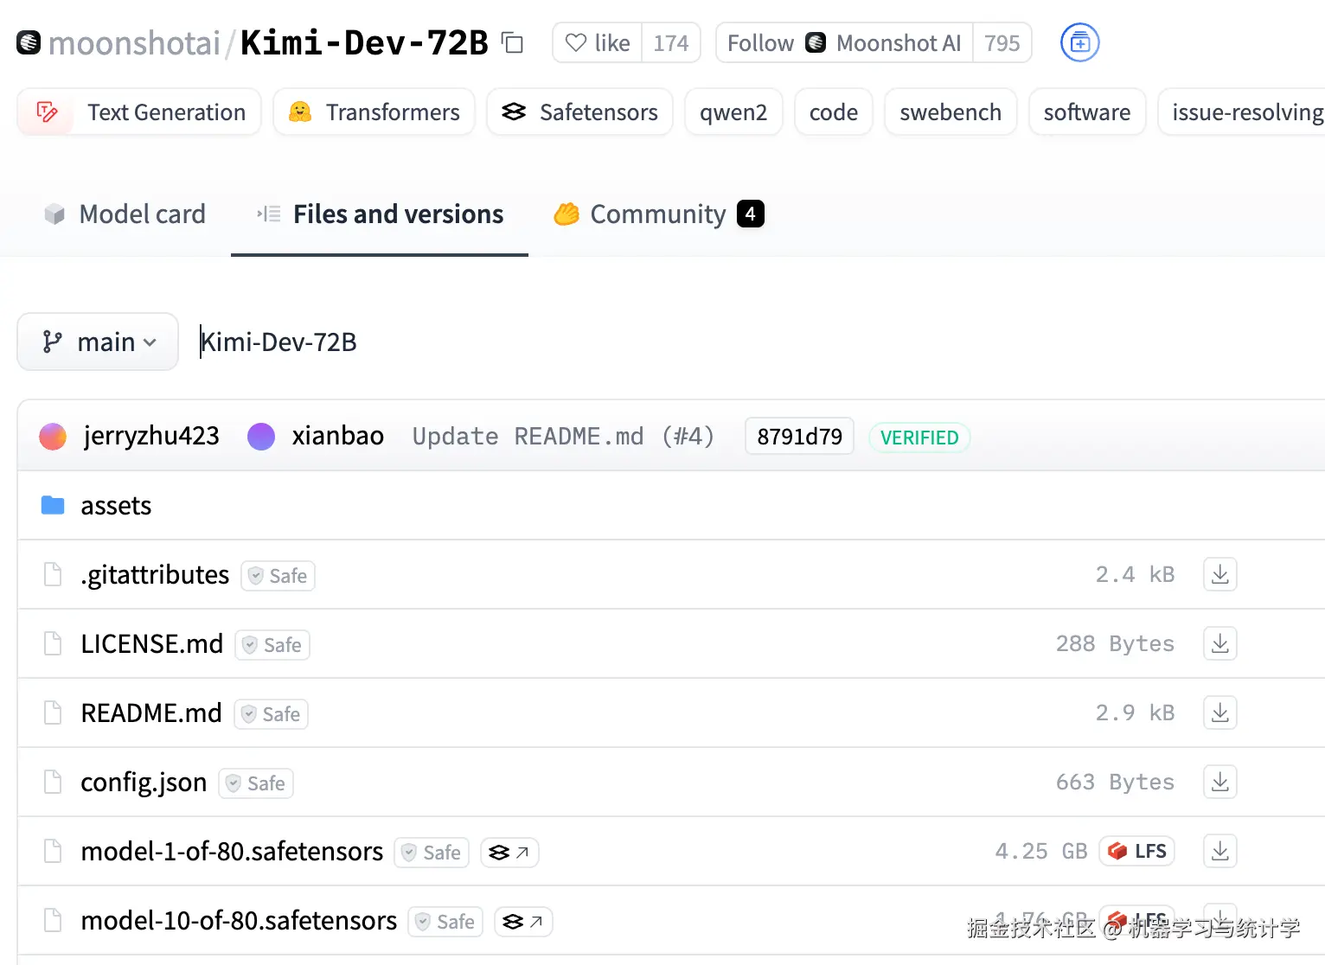Image resolution: width=1325 pixels, height=965 pixels.
Task: Click the Safe badge for model-10-of-80.safetensors
Action: click(x=445, y=922)
